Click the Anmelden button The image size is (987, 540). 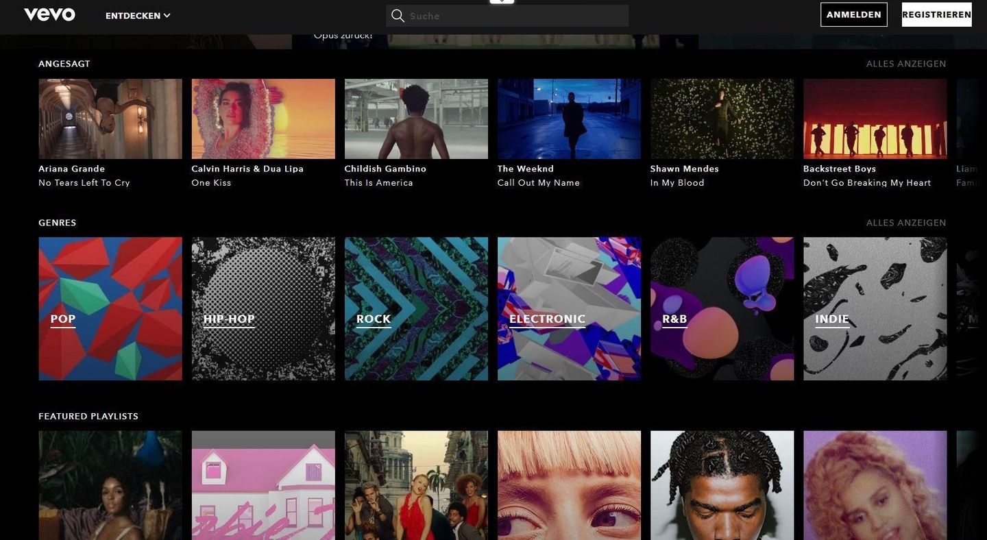[854, 14]
